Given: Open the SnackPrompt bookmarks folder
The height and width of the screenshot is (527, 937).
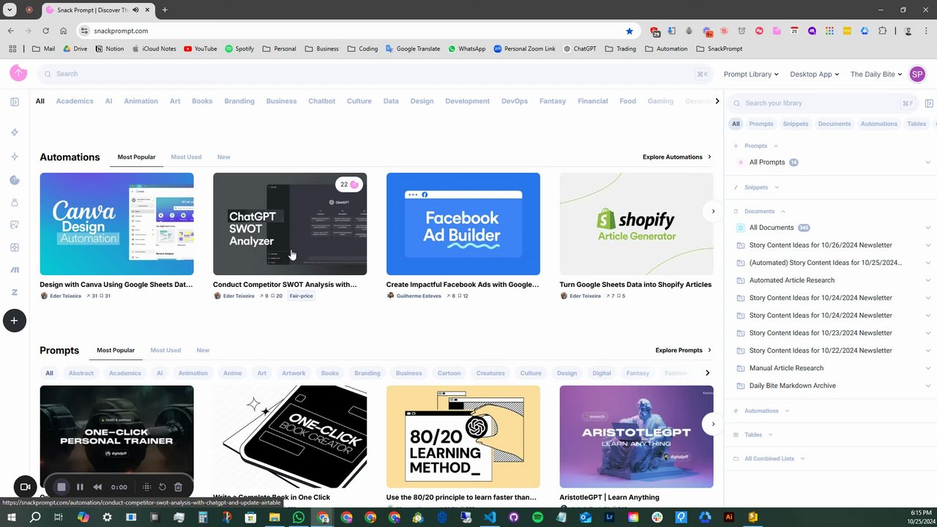Looking at the screenshot, I should point(719,49).
